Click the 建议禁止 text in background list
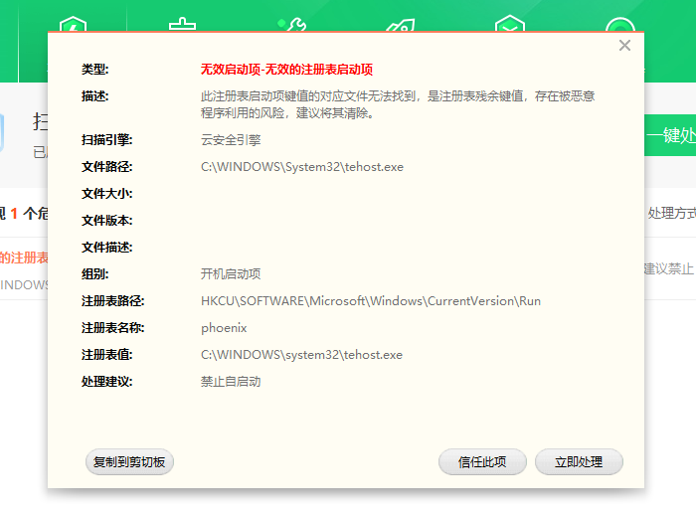696x516 pixels. [669, 268]
